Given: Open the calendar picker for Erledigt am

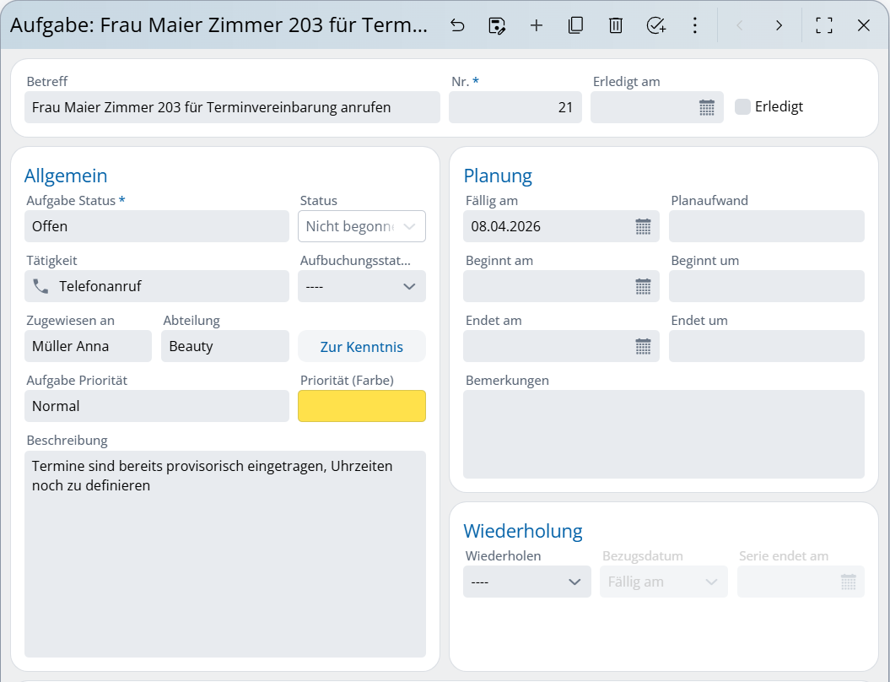Looking at the screenshot, I should (707, 107).
